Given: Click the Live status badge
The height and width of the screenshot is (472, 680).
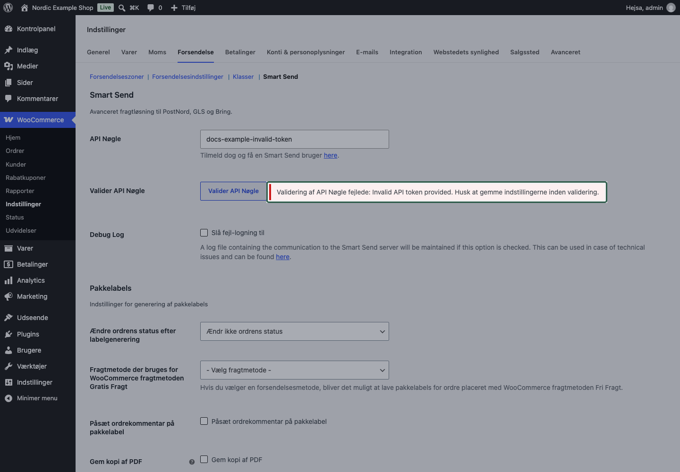Looking at the screenshot, I should (x=105, y=8).
